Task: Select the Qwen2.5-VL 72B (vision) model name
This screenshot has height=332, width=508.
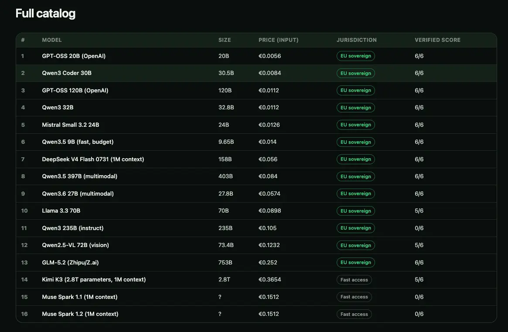Action: 75,245
